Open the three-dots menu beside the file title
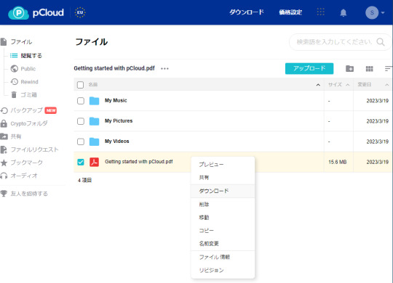The width and height of the screenshot is (393, 283). coord(164,68)
